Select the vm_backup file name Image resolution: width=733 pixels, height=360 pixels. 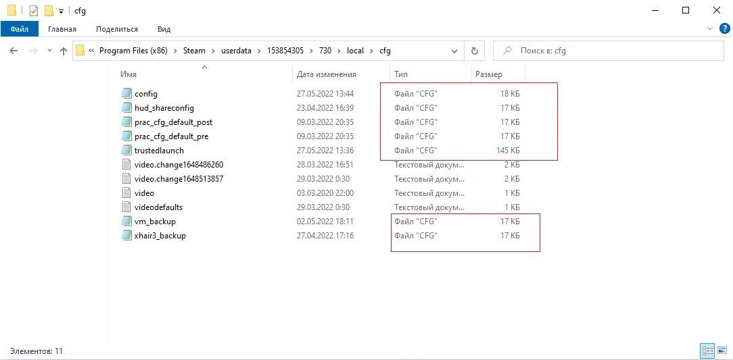tap(155, 222)
